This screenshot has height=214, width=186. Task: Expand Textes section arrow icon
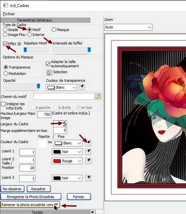point(93,212)
